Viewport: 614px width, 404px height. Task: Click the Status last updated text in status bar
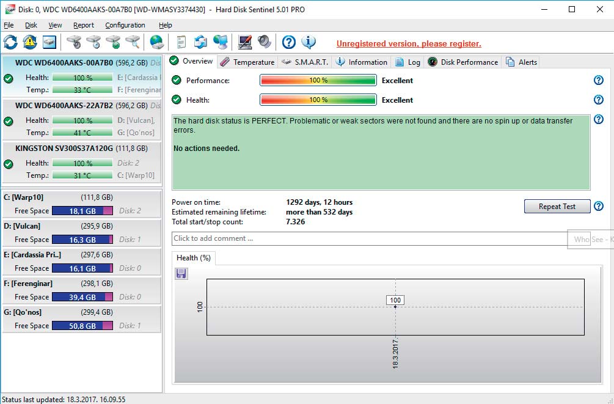point(64,399)
